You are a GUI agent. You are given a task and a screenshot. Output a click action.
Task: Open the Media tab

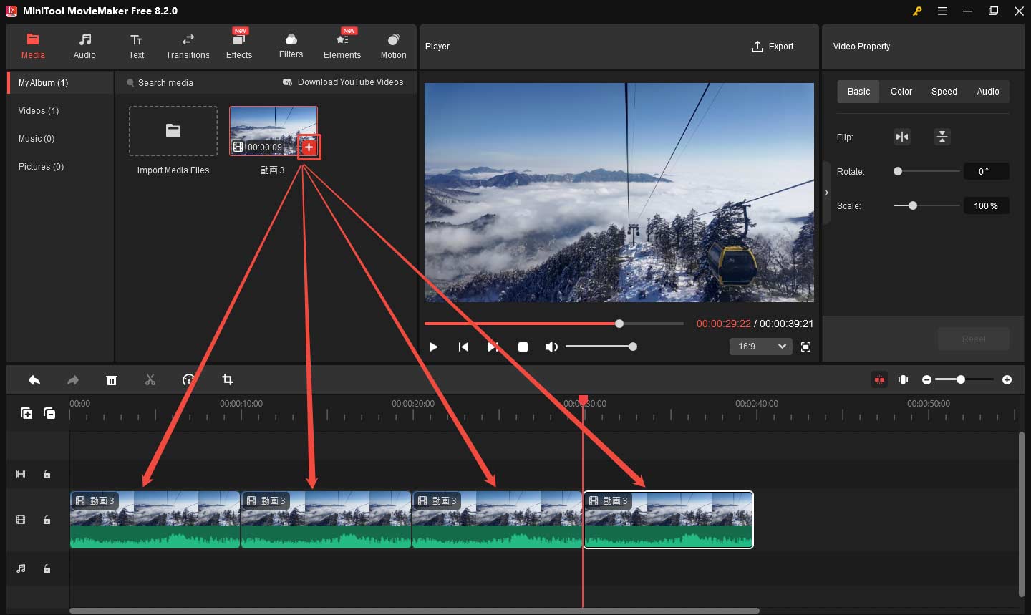click(33, 46)
